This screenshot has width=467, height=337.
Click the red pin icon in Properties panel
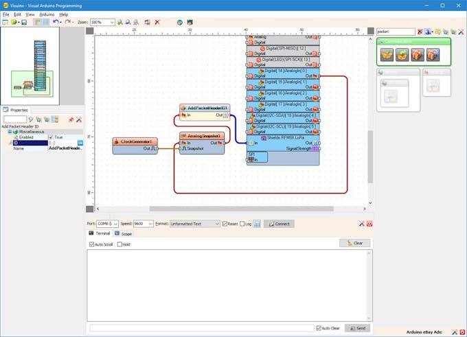point(71,119)
